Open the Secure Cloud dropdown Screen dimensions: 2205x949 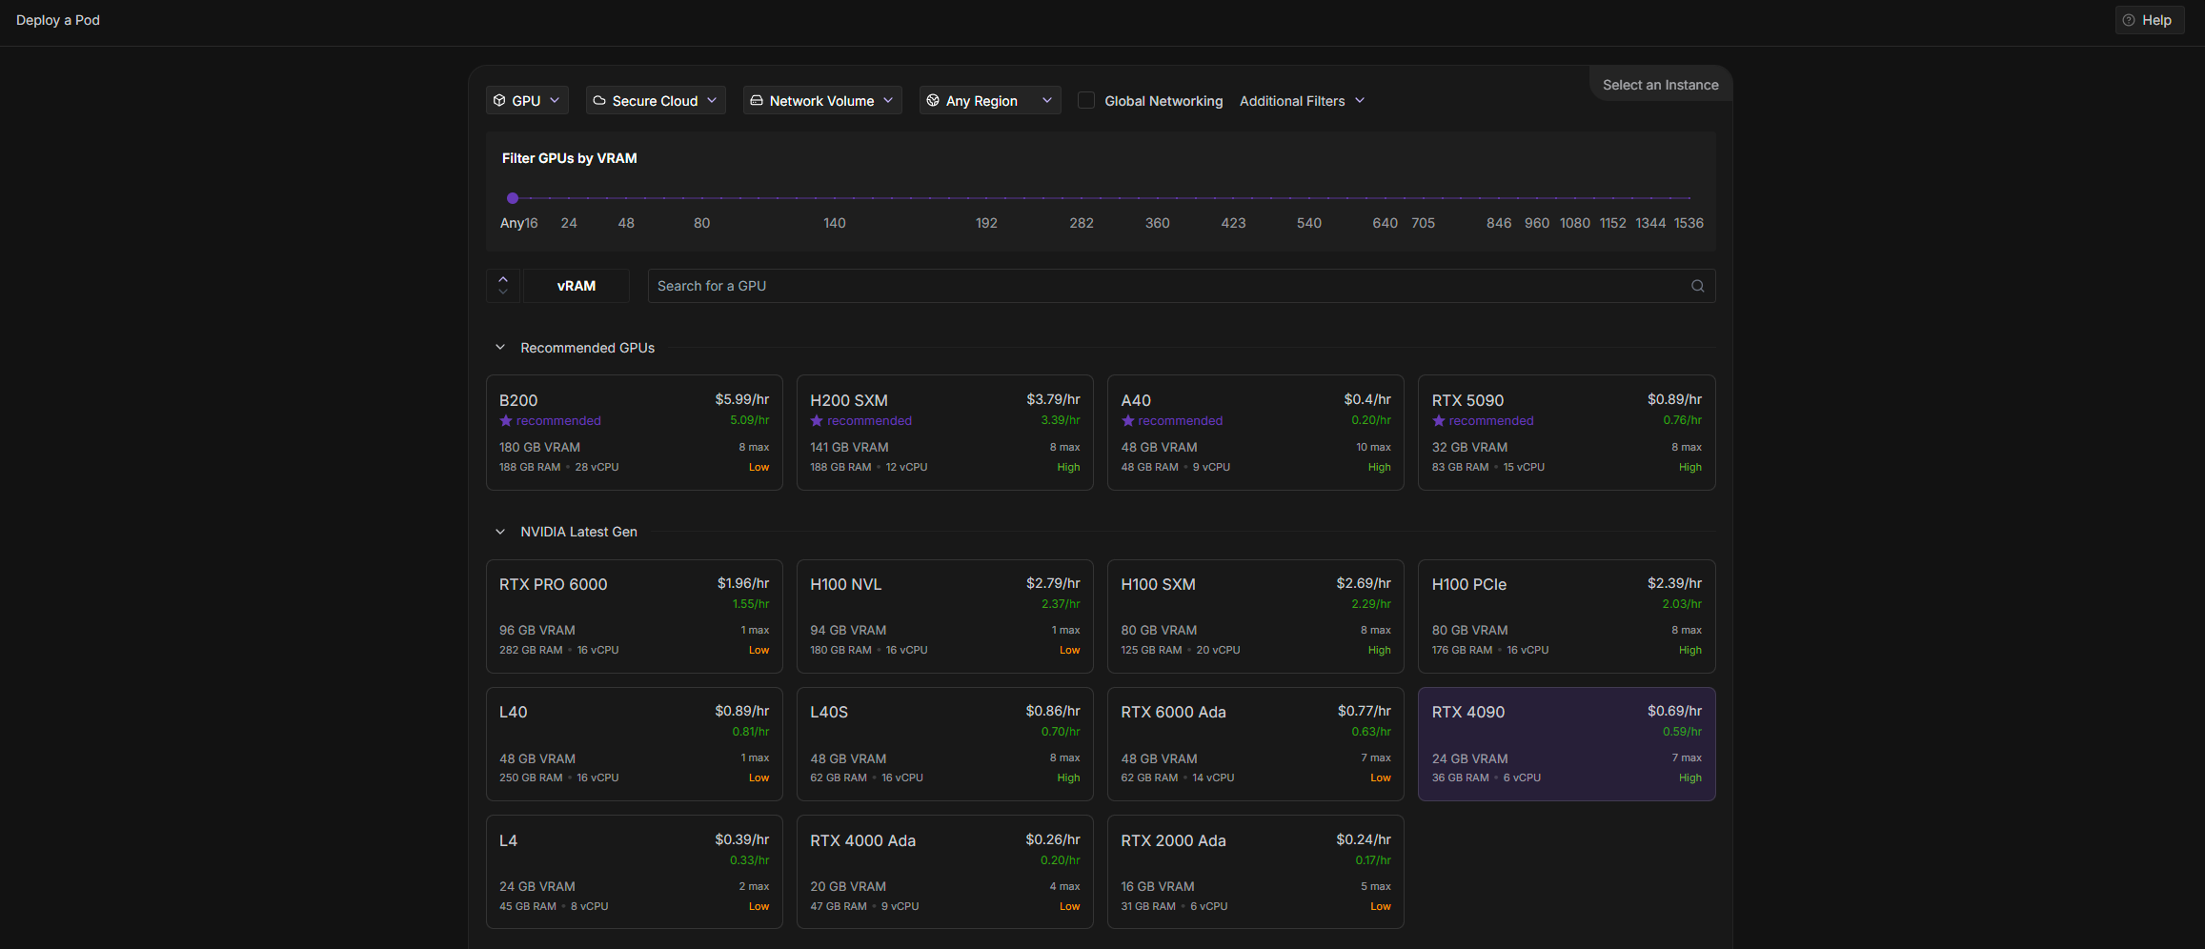(x=656, y=100)
